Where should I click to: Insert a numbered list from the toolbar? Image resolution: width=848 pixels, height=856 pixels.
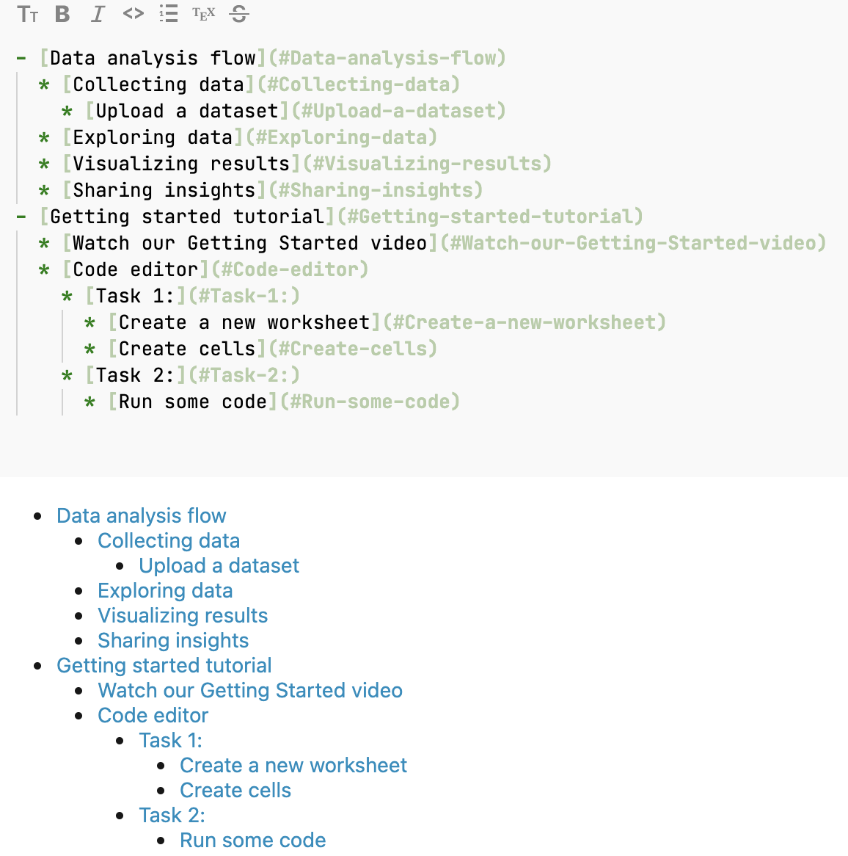click(168, 14)
